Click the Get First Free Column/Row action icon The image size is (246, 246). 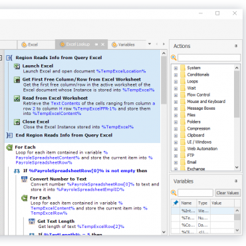coord(17,80)
